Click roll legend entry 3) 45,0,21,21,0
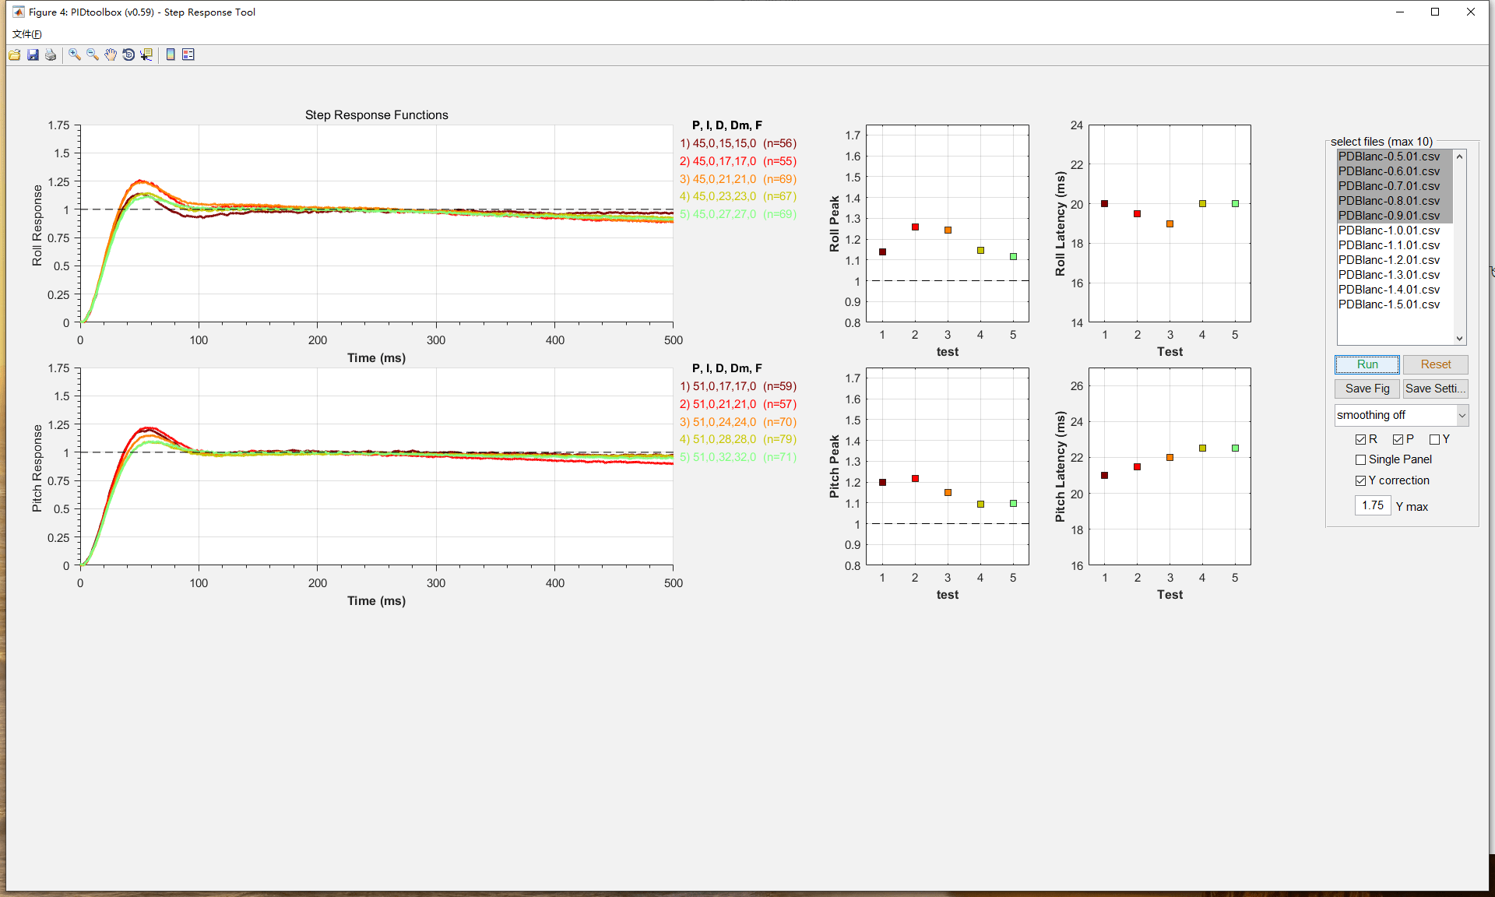Viewport: 1495px width, 897px height. tap(738, 179)
